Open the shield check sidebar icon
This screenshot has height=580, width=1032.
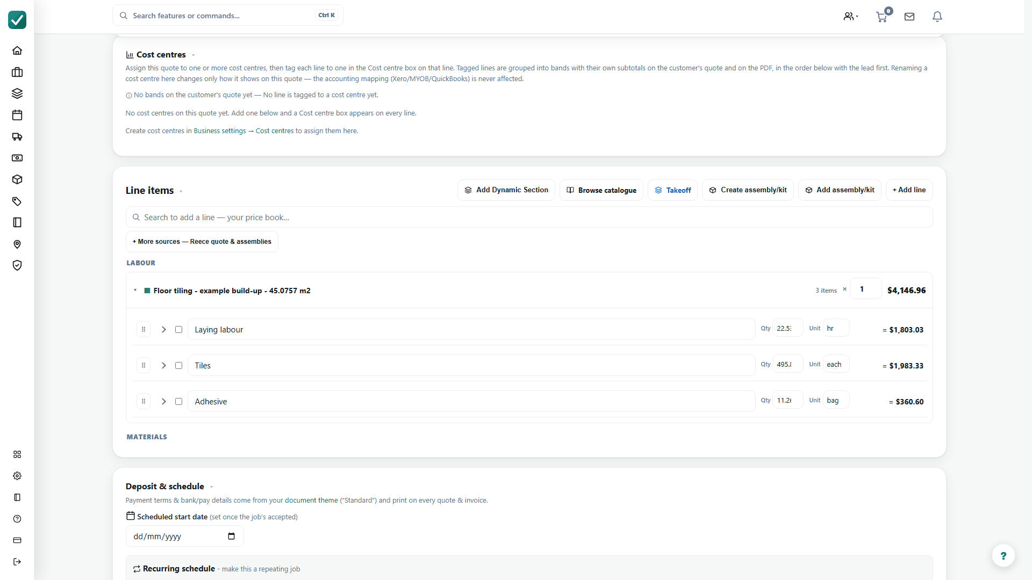pos(17,265)
